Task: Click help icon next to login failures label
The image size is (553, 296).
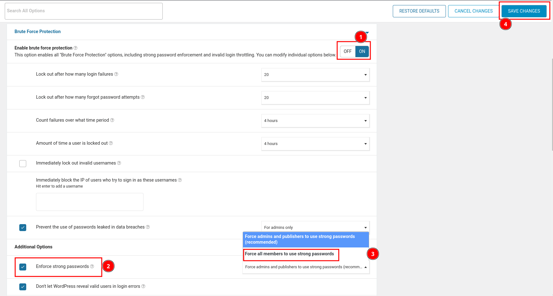Action: pos(116,74)
